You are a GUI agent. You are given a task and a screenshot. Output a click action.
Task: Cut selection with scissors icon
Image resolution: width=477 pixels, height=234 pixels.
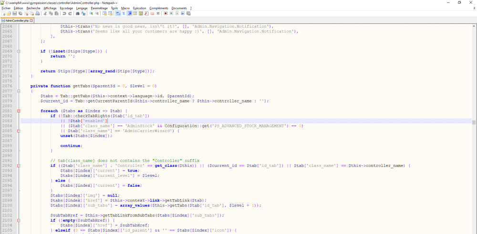coord(45,13)
